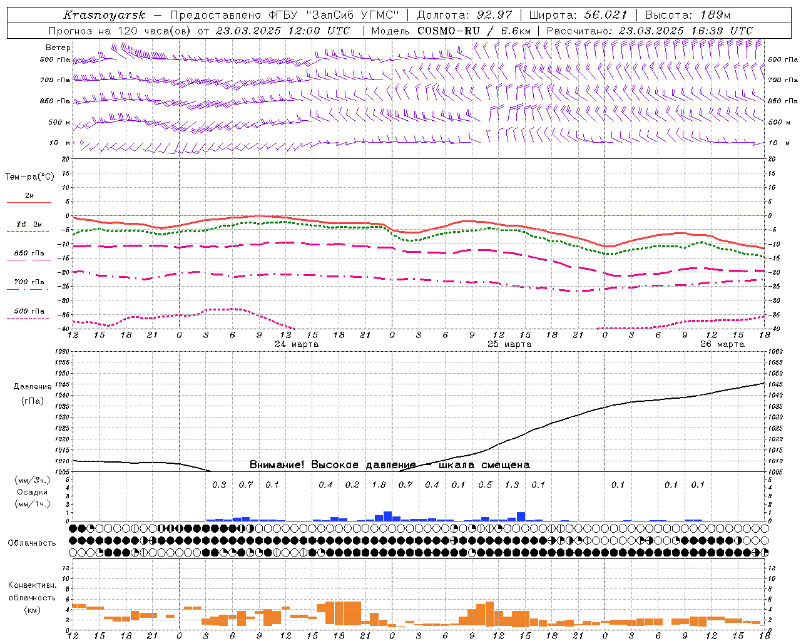Screen dimensions: 801x641
Task: Select the 'Долгота: 92.97' header field
Action: point(464,15)
